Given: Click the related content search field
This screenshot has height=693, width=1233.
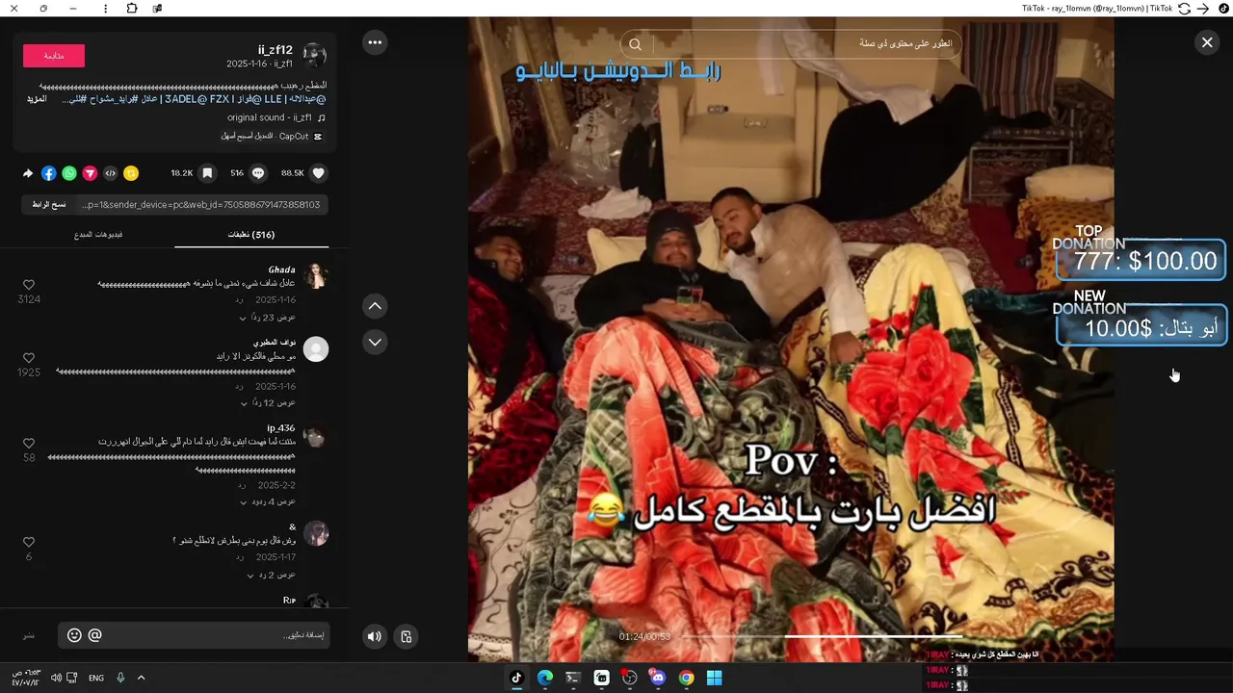Looking at the screenshot, I should click(790, 44).
